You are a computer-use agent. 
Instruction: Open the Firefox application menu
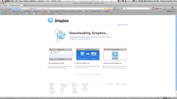point(7,1)
